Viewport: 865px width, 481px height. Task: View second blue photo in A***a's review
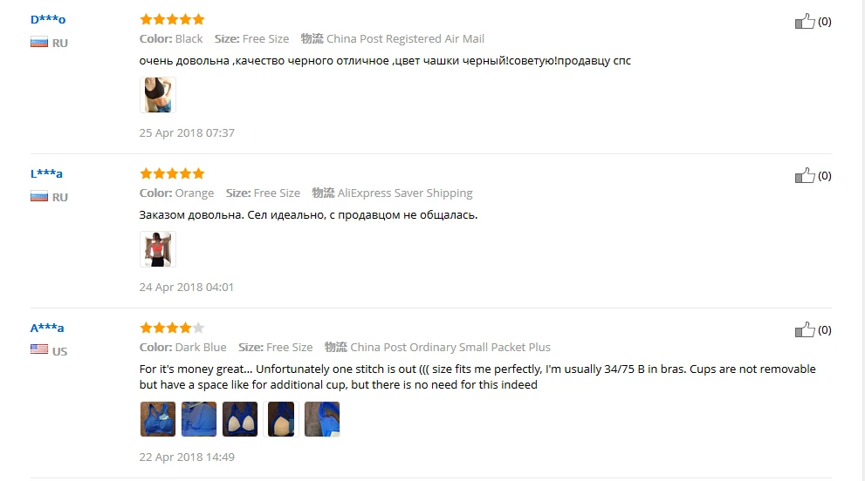point(199,419)
